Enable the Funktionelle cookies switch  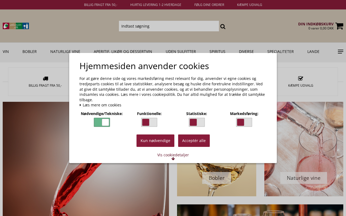(149, 122)
